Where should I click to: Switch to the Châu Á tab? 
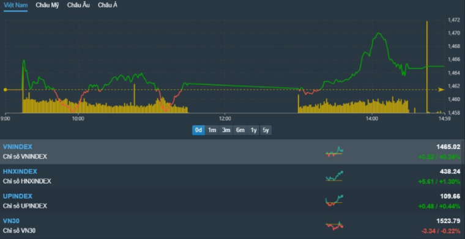click(x=107, y=5)
